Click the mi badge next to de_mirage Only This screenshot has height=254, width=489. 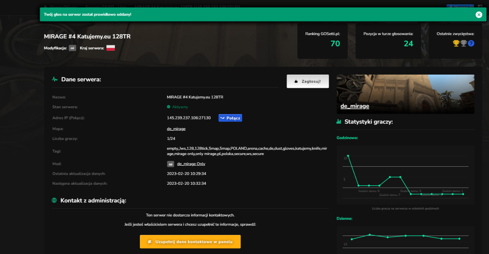(x=170, y=164)
